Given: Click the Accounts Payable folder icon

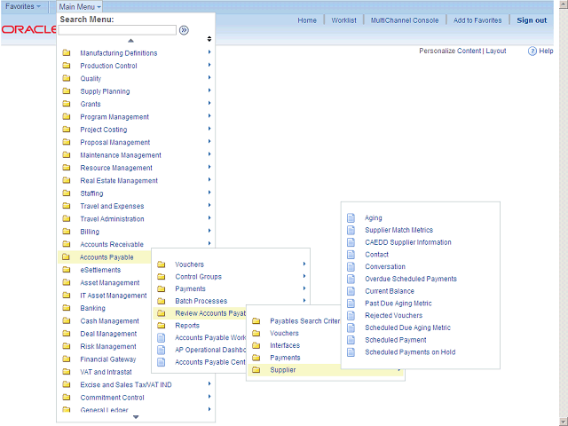Looking at the screenshot, I should pos(66,257).
